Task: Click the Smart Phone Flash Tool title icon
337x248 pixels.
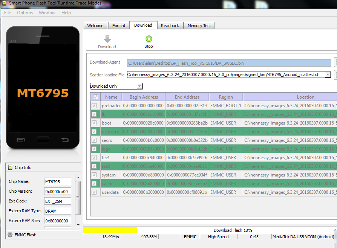Action: tap(4, 3)
